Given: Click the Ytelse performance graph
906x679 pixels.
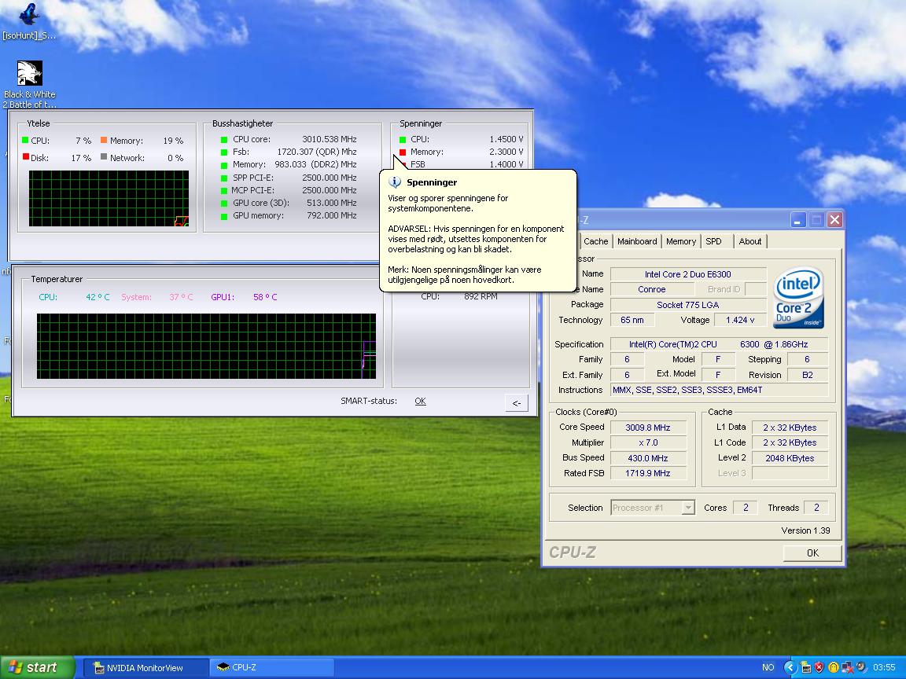Looking at the screenshot, I should click(x=109, y=198).
